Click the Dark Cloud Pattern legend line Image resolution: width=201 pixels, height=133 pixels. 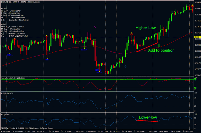coord(13,18)
